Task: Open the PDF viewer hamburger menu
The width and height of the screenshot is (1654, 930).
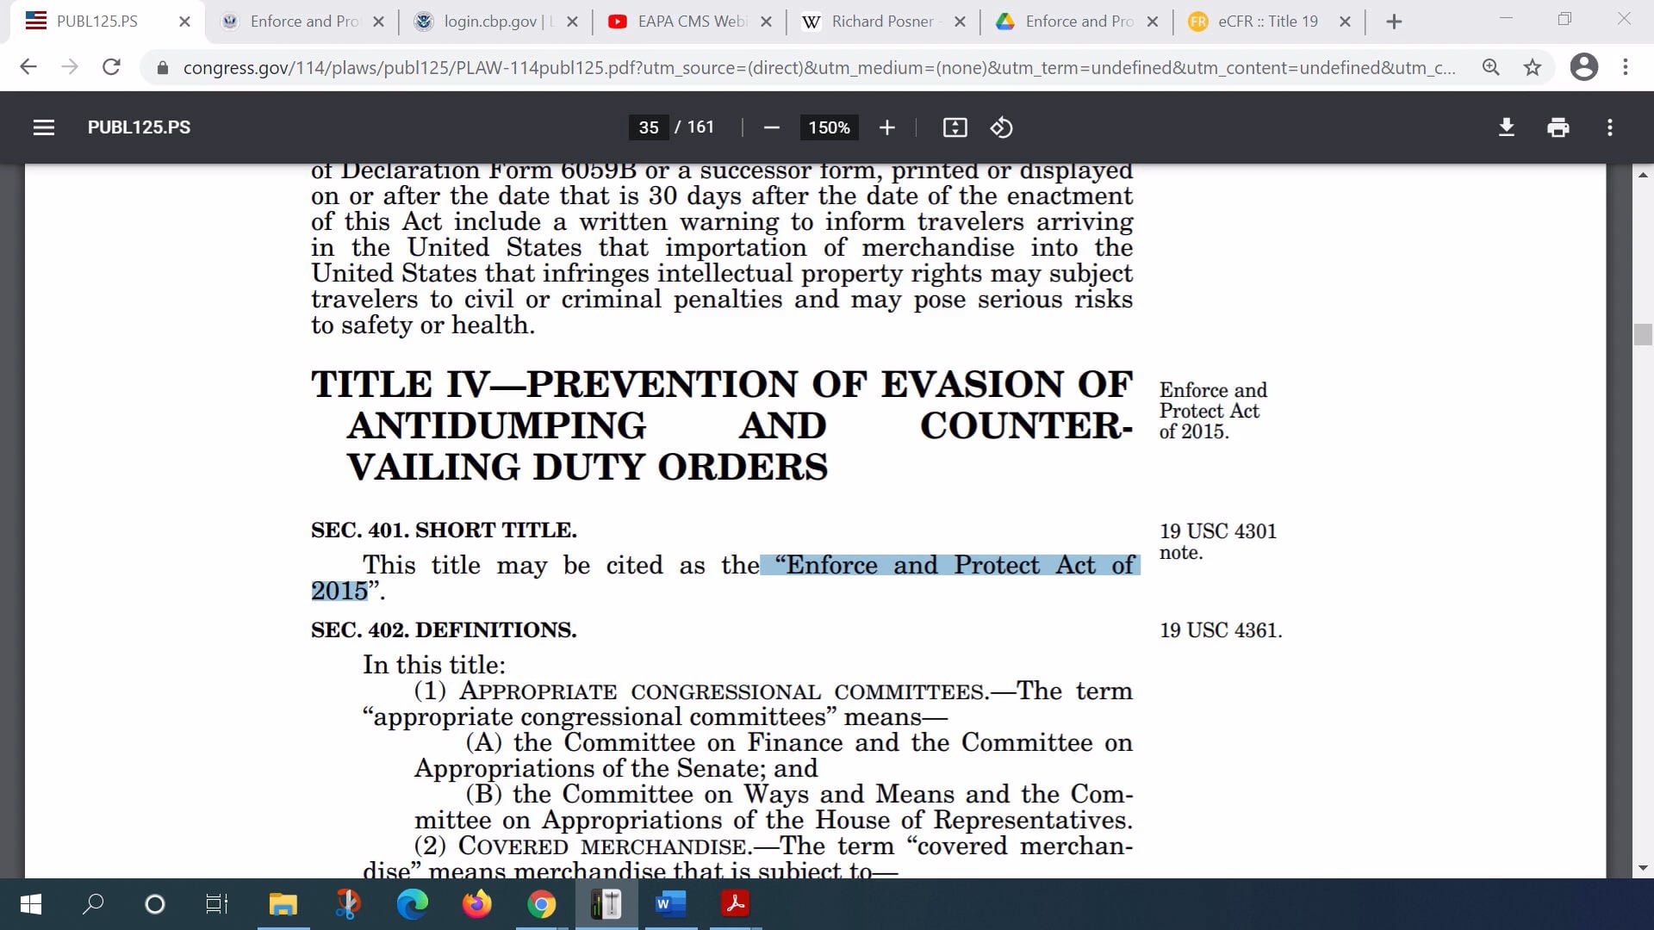Action: point(44,127)
